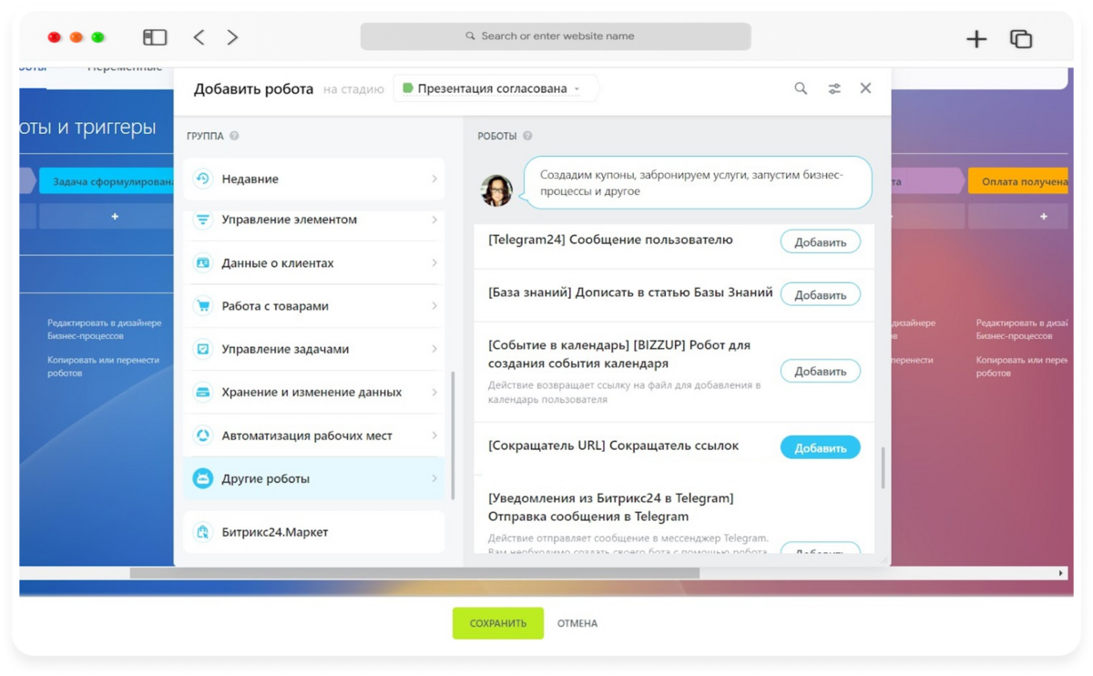Expand Данные о клиентах chevron

point(434,262)
